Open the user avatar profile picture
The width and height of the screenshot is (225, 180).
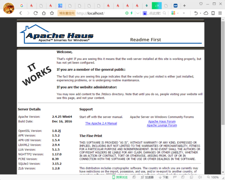(9, 8)
